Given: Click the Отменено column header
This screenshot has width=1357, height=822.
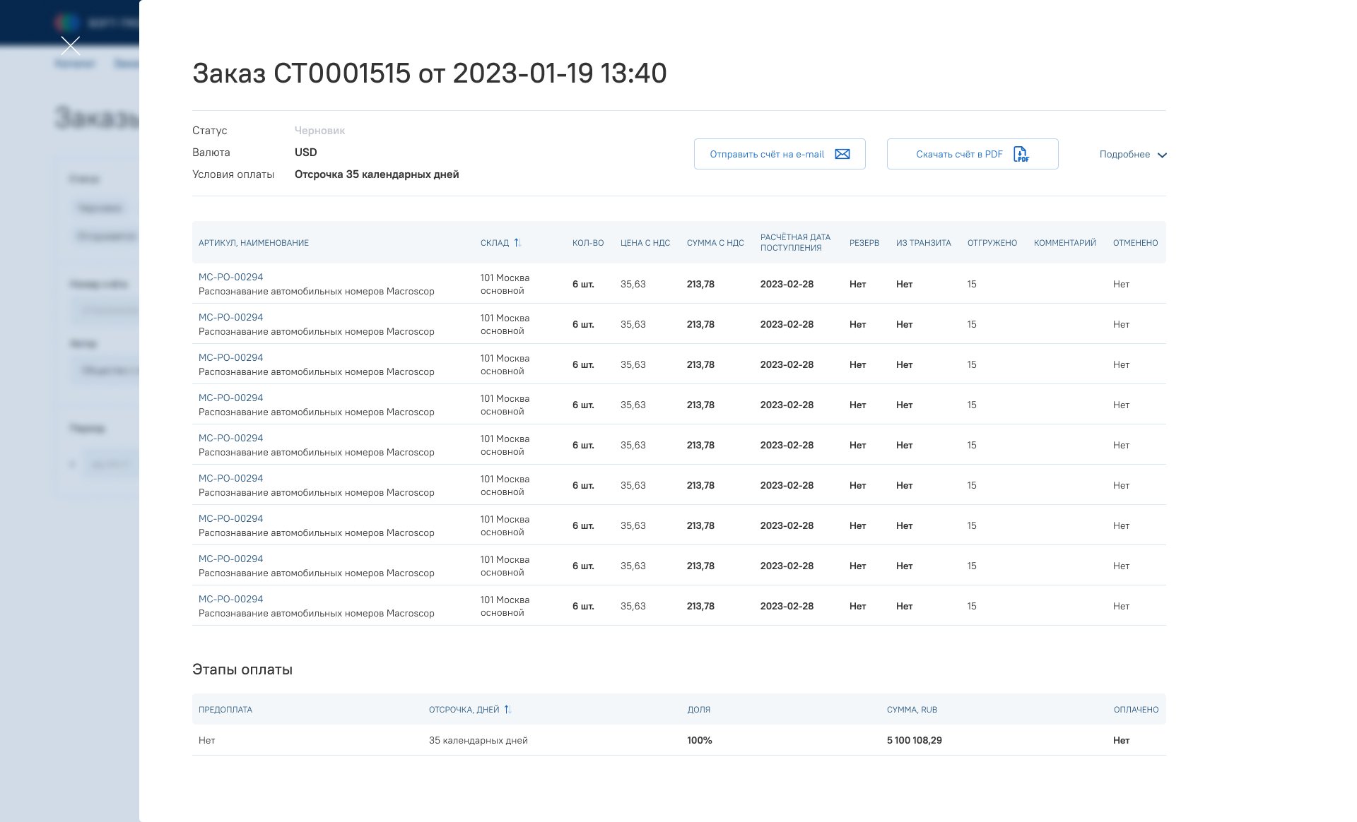Looking at the screenshot, I should (1135, 243).
